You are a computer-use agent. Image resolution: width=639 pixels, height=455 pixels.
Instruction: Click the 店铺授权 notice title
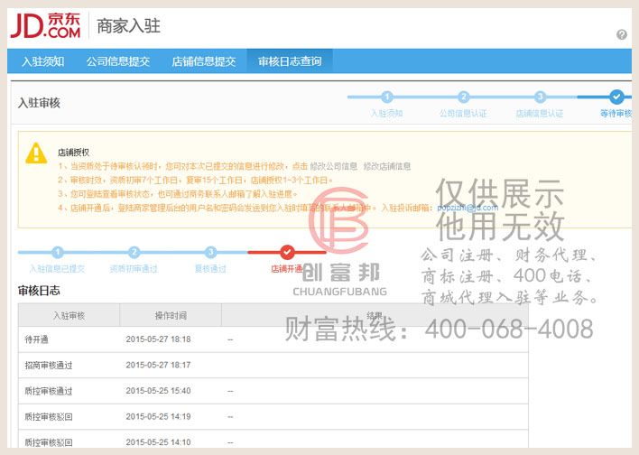[x=73, y=153]
